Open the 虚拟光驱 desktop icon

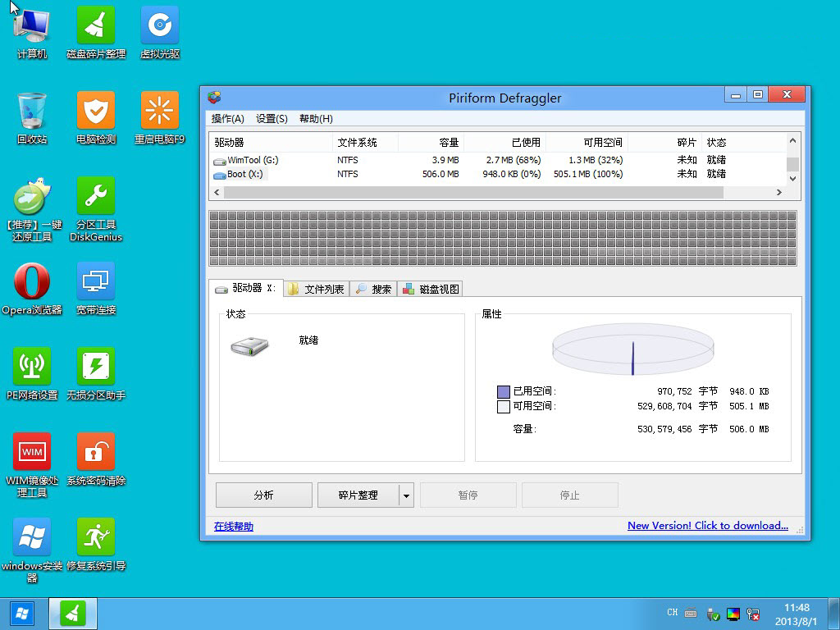pos(160,32)
